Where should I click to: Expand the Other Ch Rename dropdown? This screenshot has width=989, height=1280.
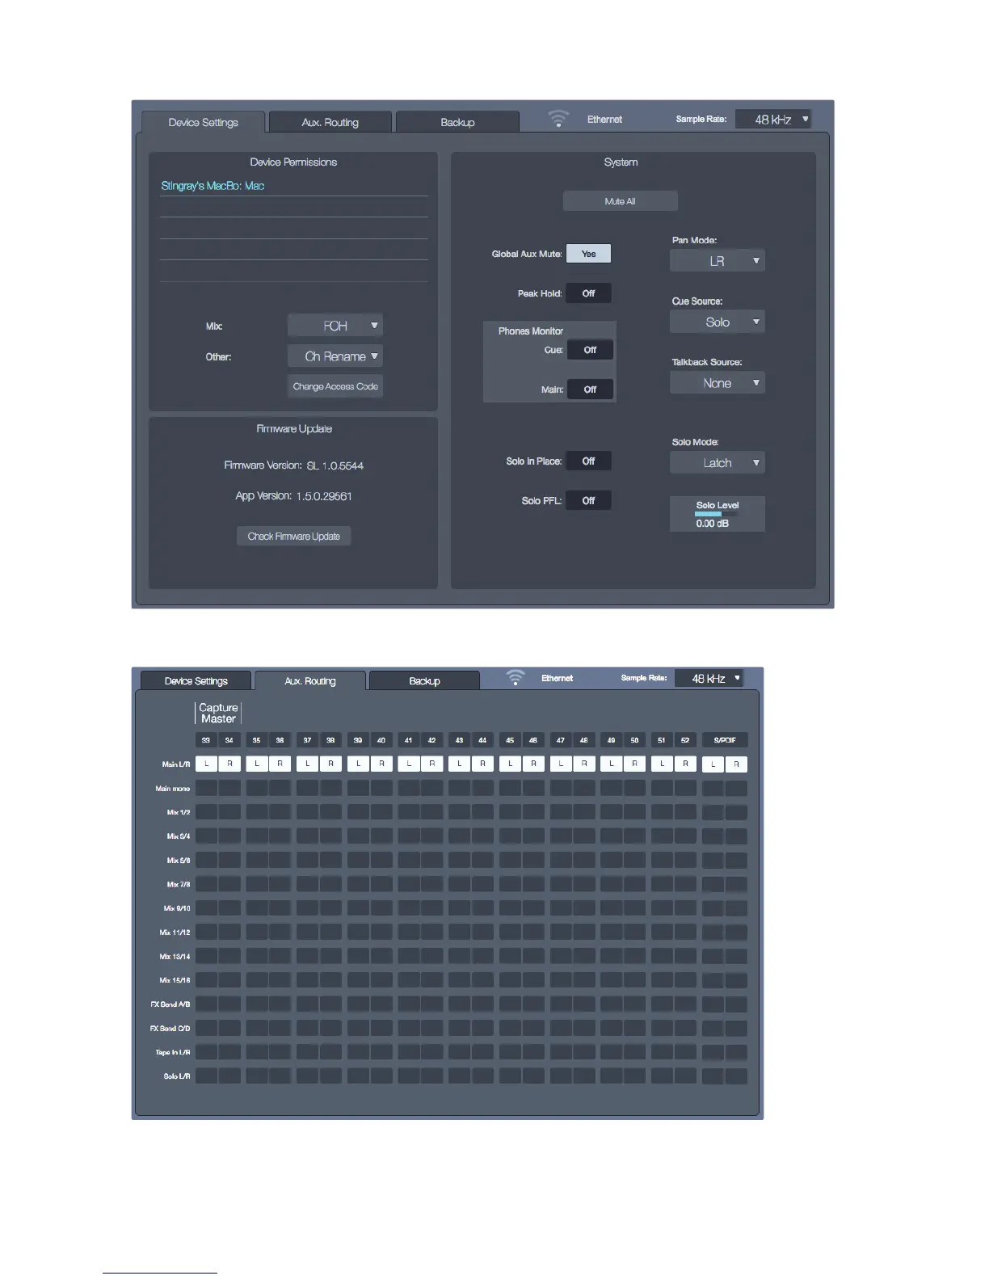pyautogui.click(x=335, y=356)
